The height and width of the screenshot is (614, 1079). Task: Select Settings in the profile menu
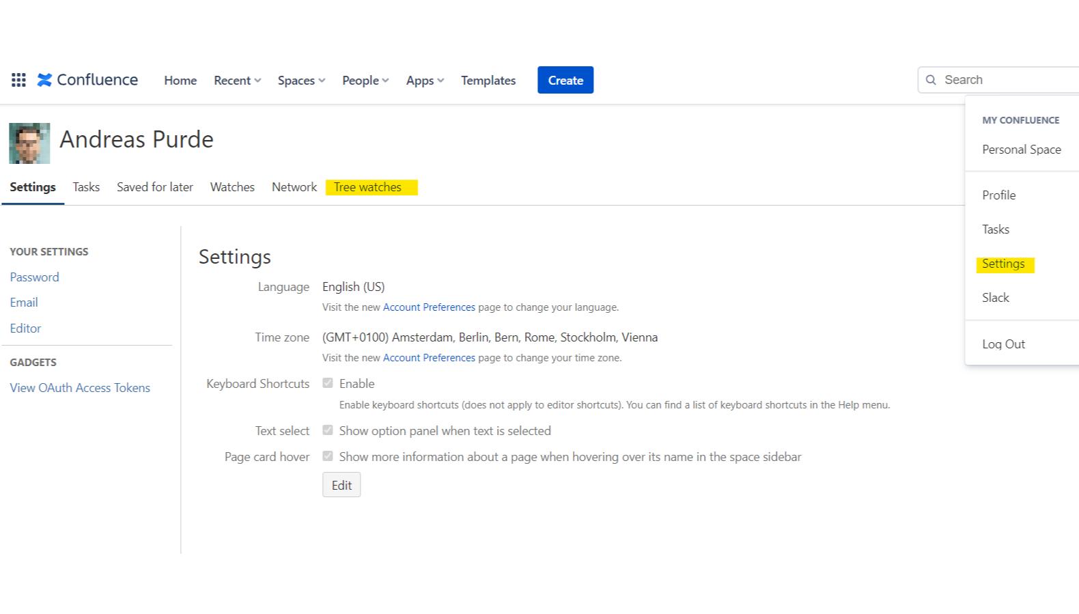(1003, 264)
